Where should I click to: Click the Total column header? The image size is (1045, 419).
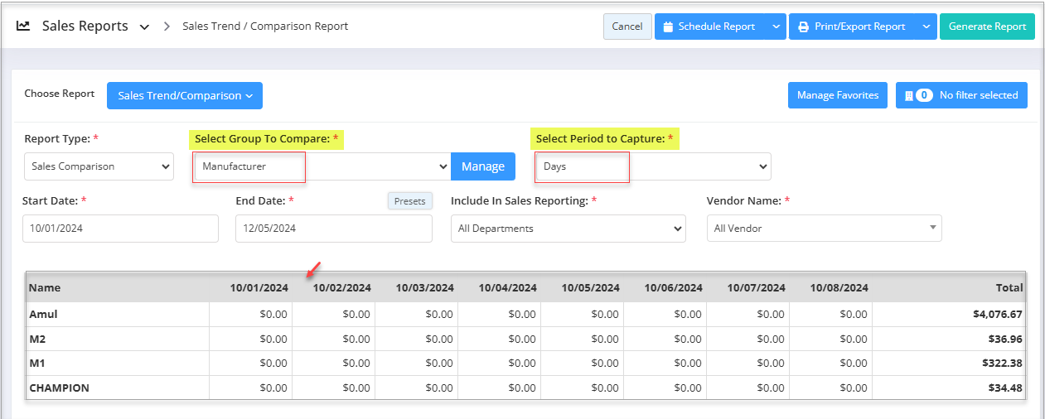1009,288
